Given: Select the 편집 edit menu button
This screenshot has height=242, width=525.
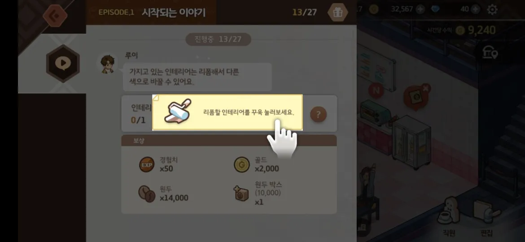Looking at the screenshot, I should [x=486, y=216].
